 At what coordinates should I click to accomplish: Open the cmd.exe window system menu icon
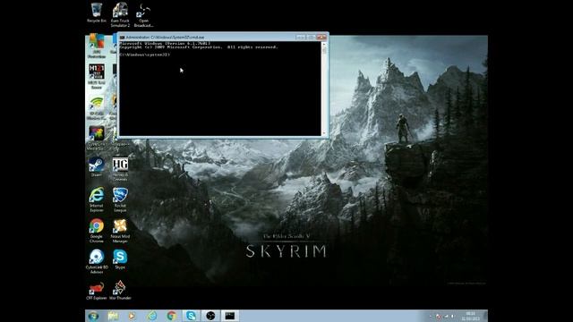point(123,38)
